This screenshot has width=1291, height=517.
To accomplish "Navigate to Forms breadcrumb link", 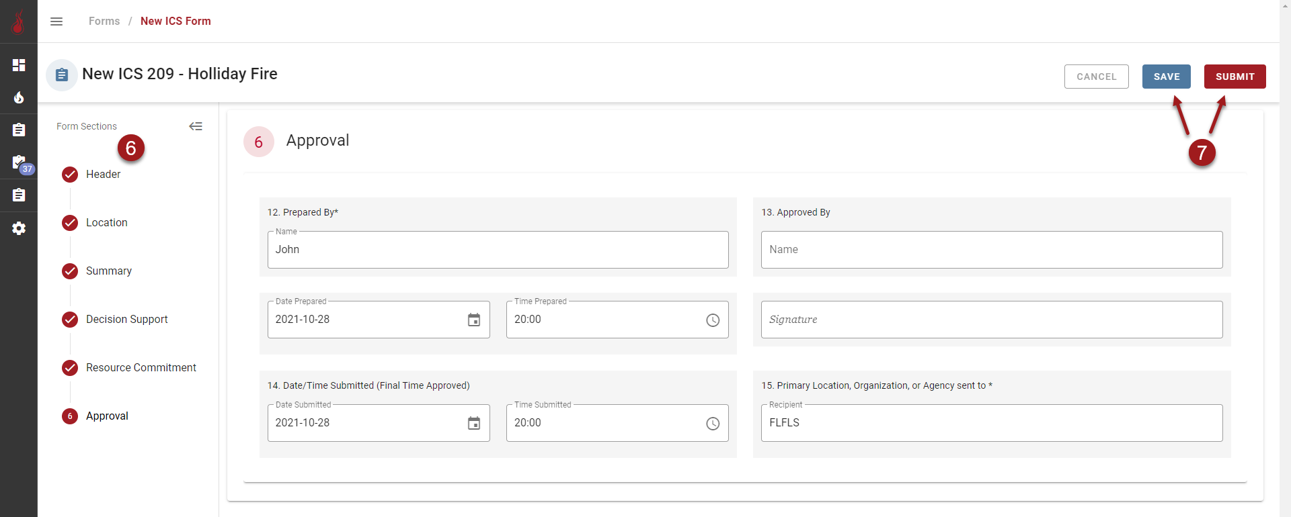I will pyautogui.click(x=104, y=21).
